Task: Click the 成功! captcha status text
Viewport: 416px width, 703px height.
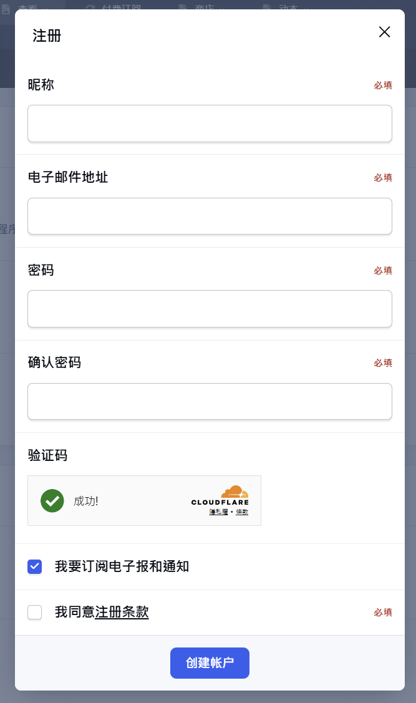Action: coord(86,502)
